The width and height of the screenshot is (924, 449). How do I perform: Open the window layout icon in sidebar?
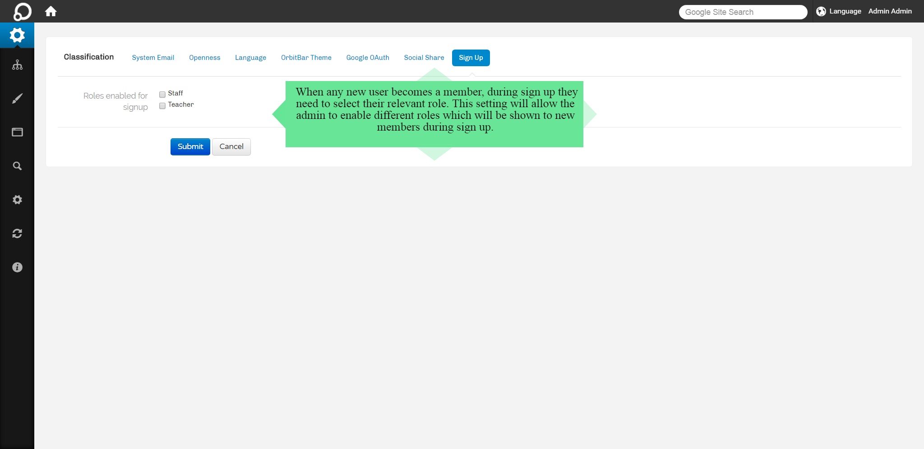pyautogui.click(x=17, y=132)
